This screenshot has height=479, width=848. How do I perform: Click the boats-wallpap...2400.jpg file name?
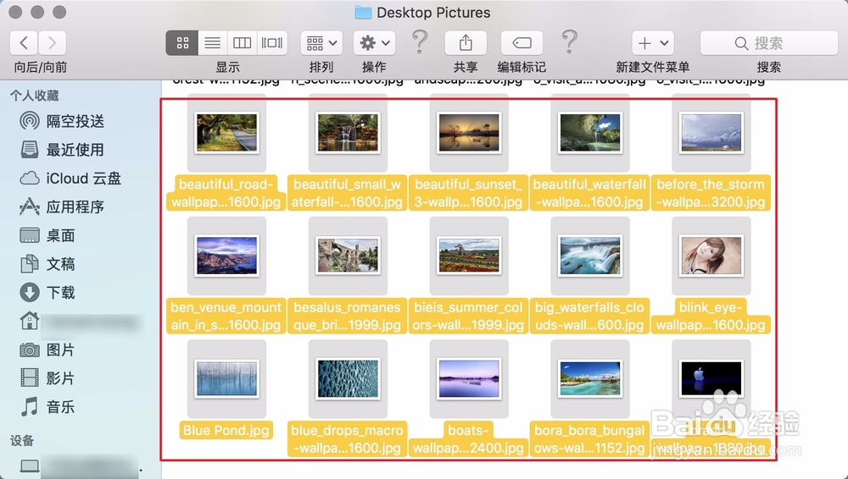click(x=468, y=439)
